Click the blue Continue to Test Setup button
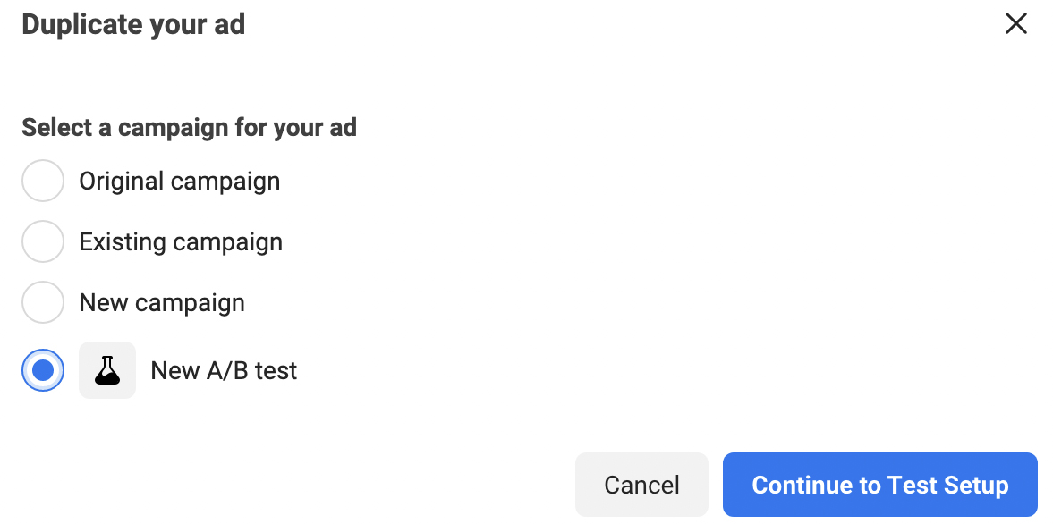 pos(879,485)
